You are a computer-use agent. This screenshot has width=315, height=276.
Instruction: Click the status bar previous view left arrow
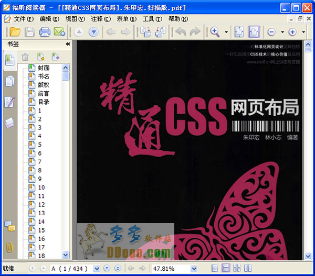click(x=131, y=268)
